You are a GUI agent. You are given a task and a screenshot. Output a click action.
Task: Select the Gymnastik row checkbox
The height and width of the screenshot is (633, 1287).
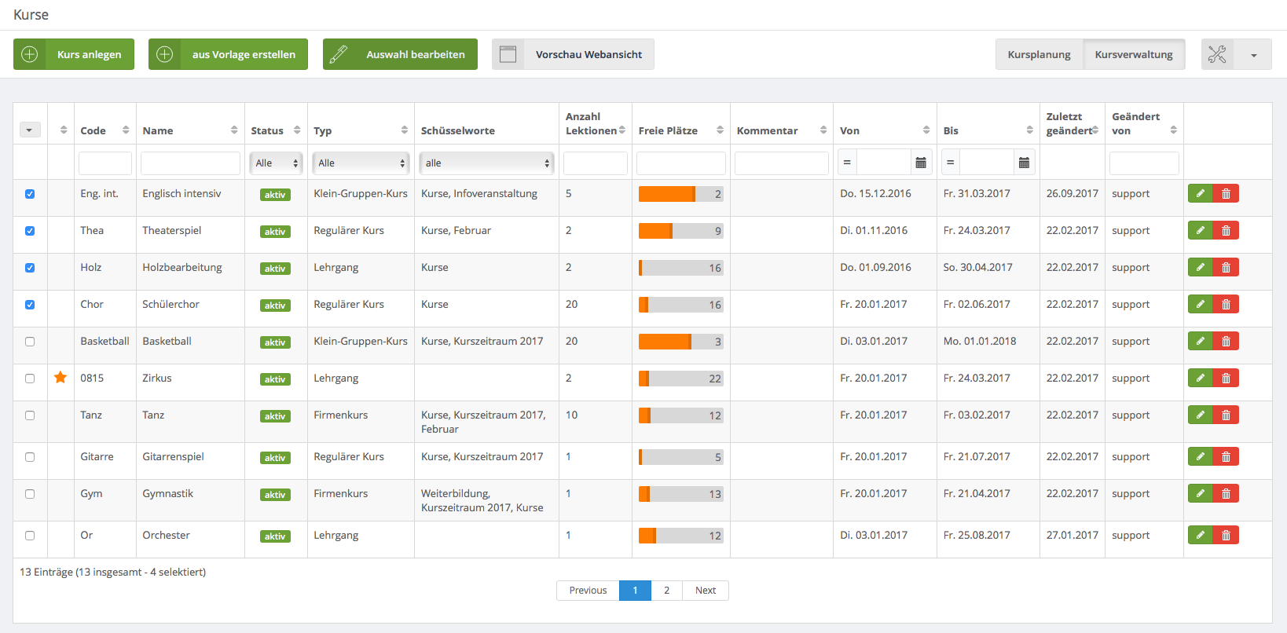coord(30,494)
